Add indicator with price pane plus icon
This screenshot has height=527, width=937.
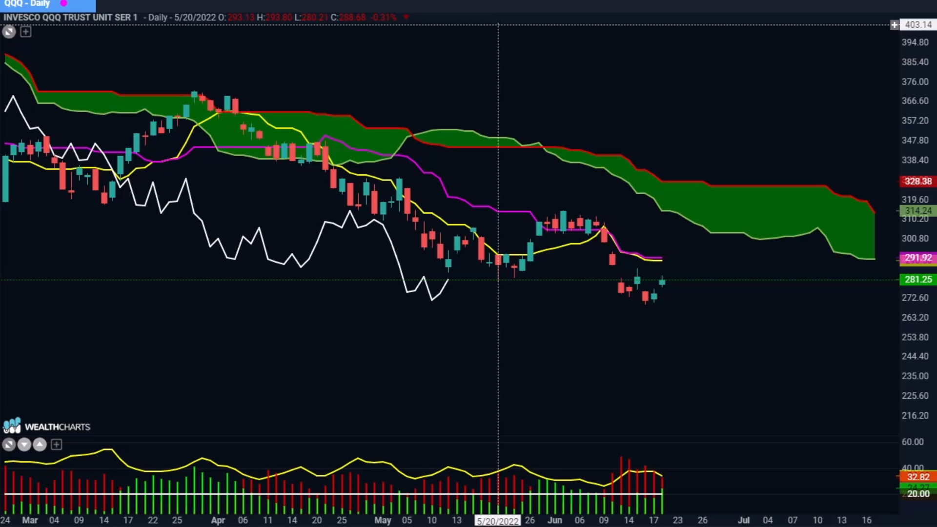pos(26,32)
